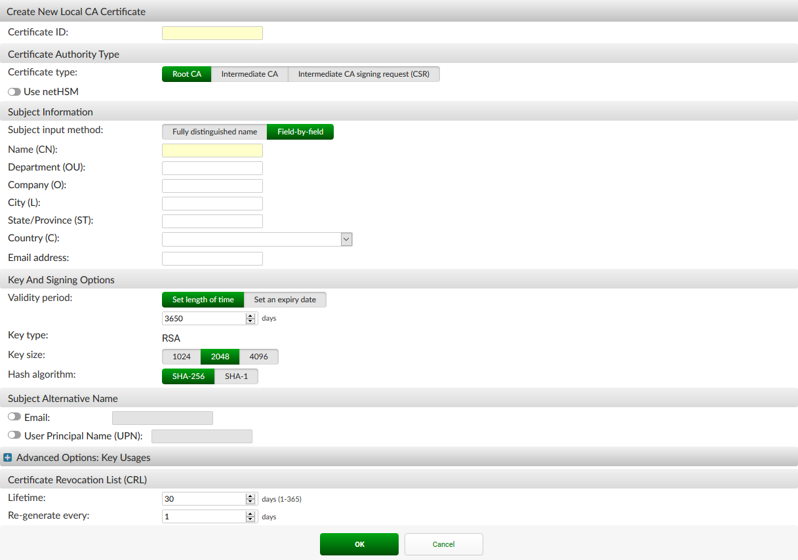798x560 pixels.
Task: Decrease Re-generate every days value
Action: [x=250, y=520]
